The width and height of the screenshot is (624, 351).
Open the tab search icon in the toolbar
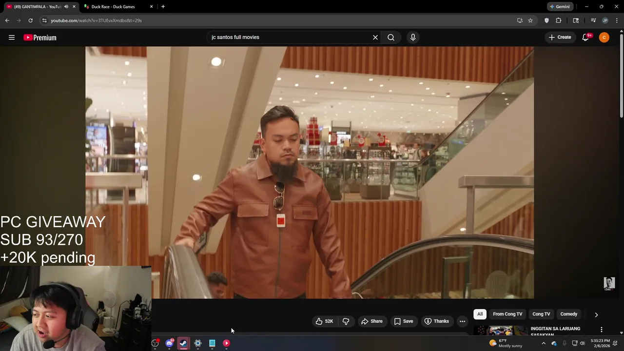pyautogui.click(x=576, y=20)
